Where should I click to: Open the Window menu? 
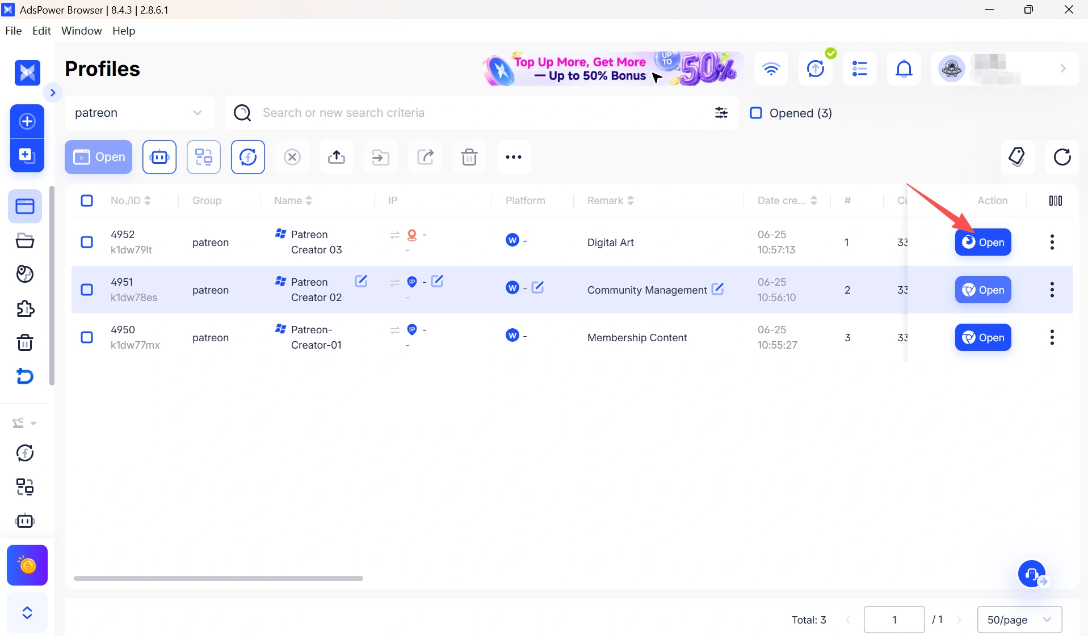point(81,31)
